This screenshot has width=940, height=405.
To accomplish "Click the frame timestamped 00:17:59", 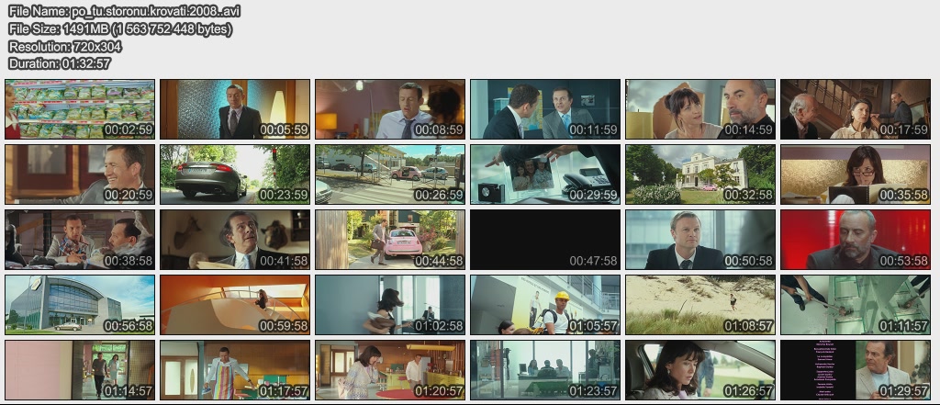I will 856,109.
